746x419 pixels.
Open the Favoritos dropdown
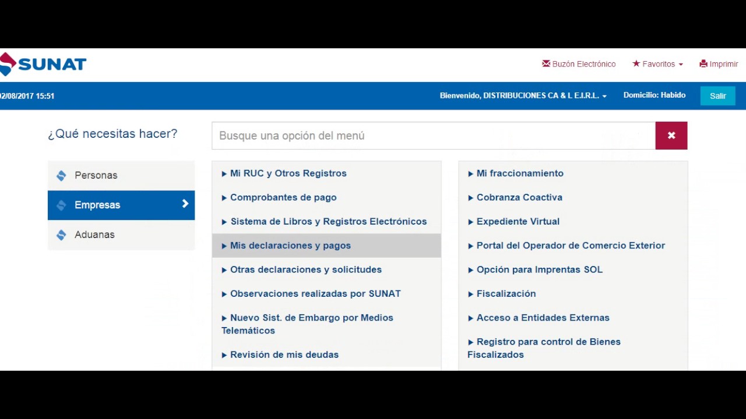(x=657, y=64)
